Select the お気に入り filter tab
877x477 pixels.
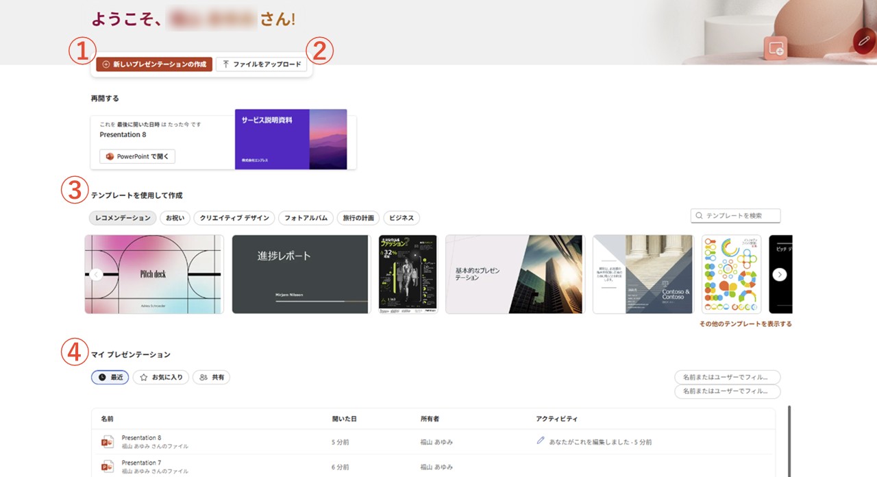pyautogui.click(x=161, y=377)
